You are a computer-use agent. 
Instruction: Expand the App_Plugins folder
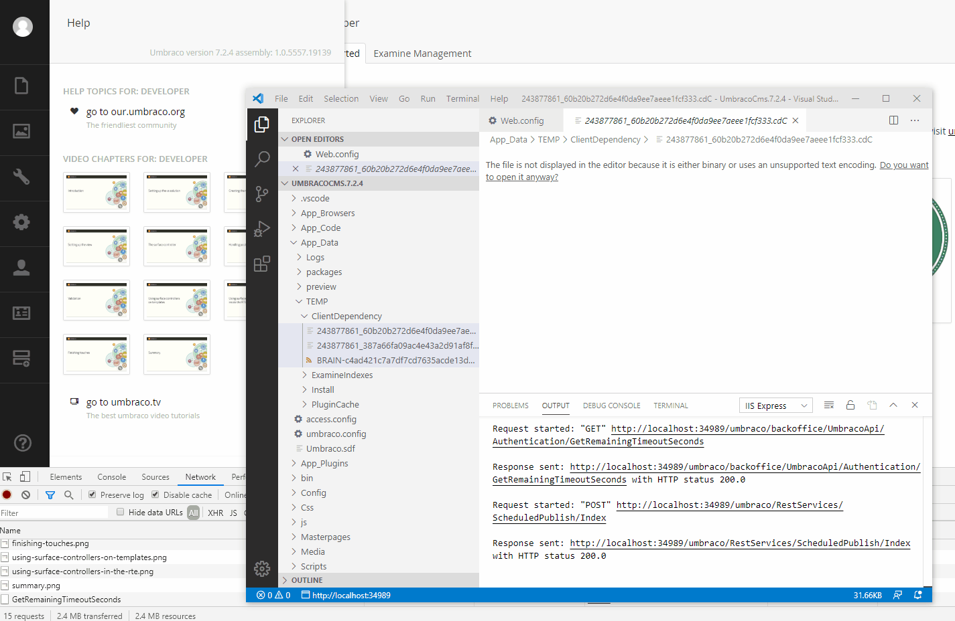point(379,464)
